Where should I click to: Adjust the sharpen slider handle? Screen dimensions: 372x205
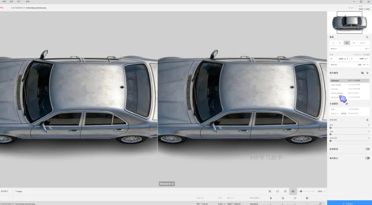tap(330, 128)
